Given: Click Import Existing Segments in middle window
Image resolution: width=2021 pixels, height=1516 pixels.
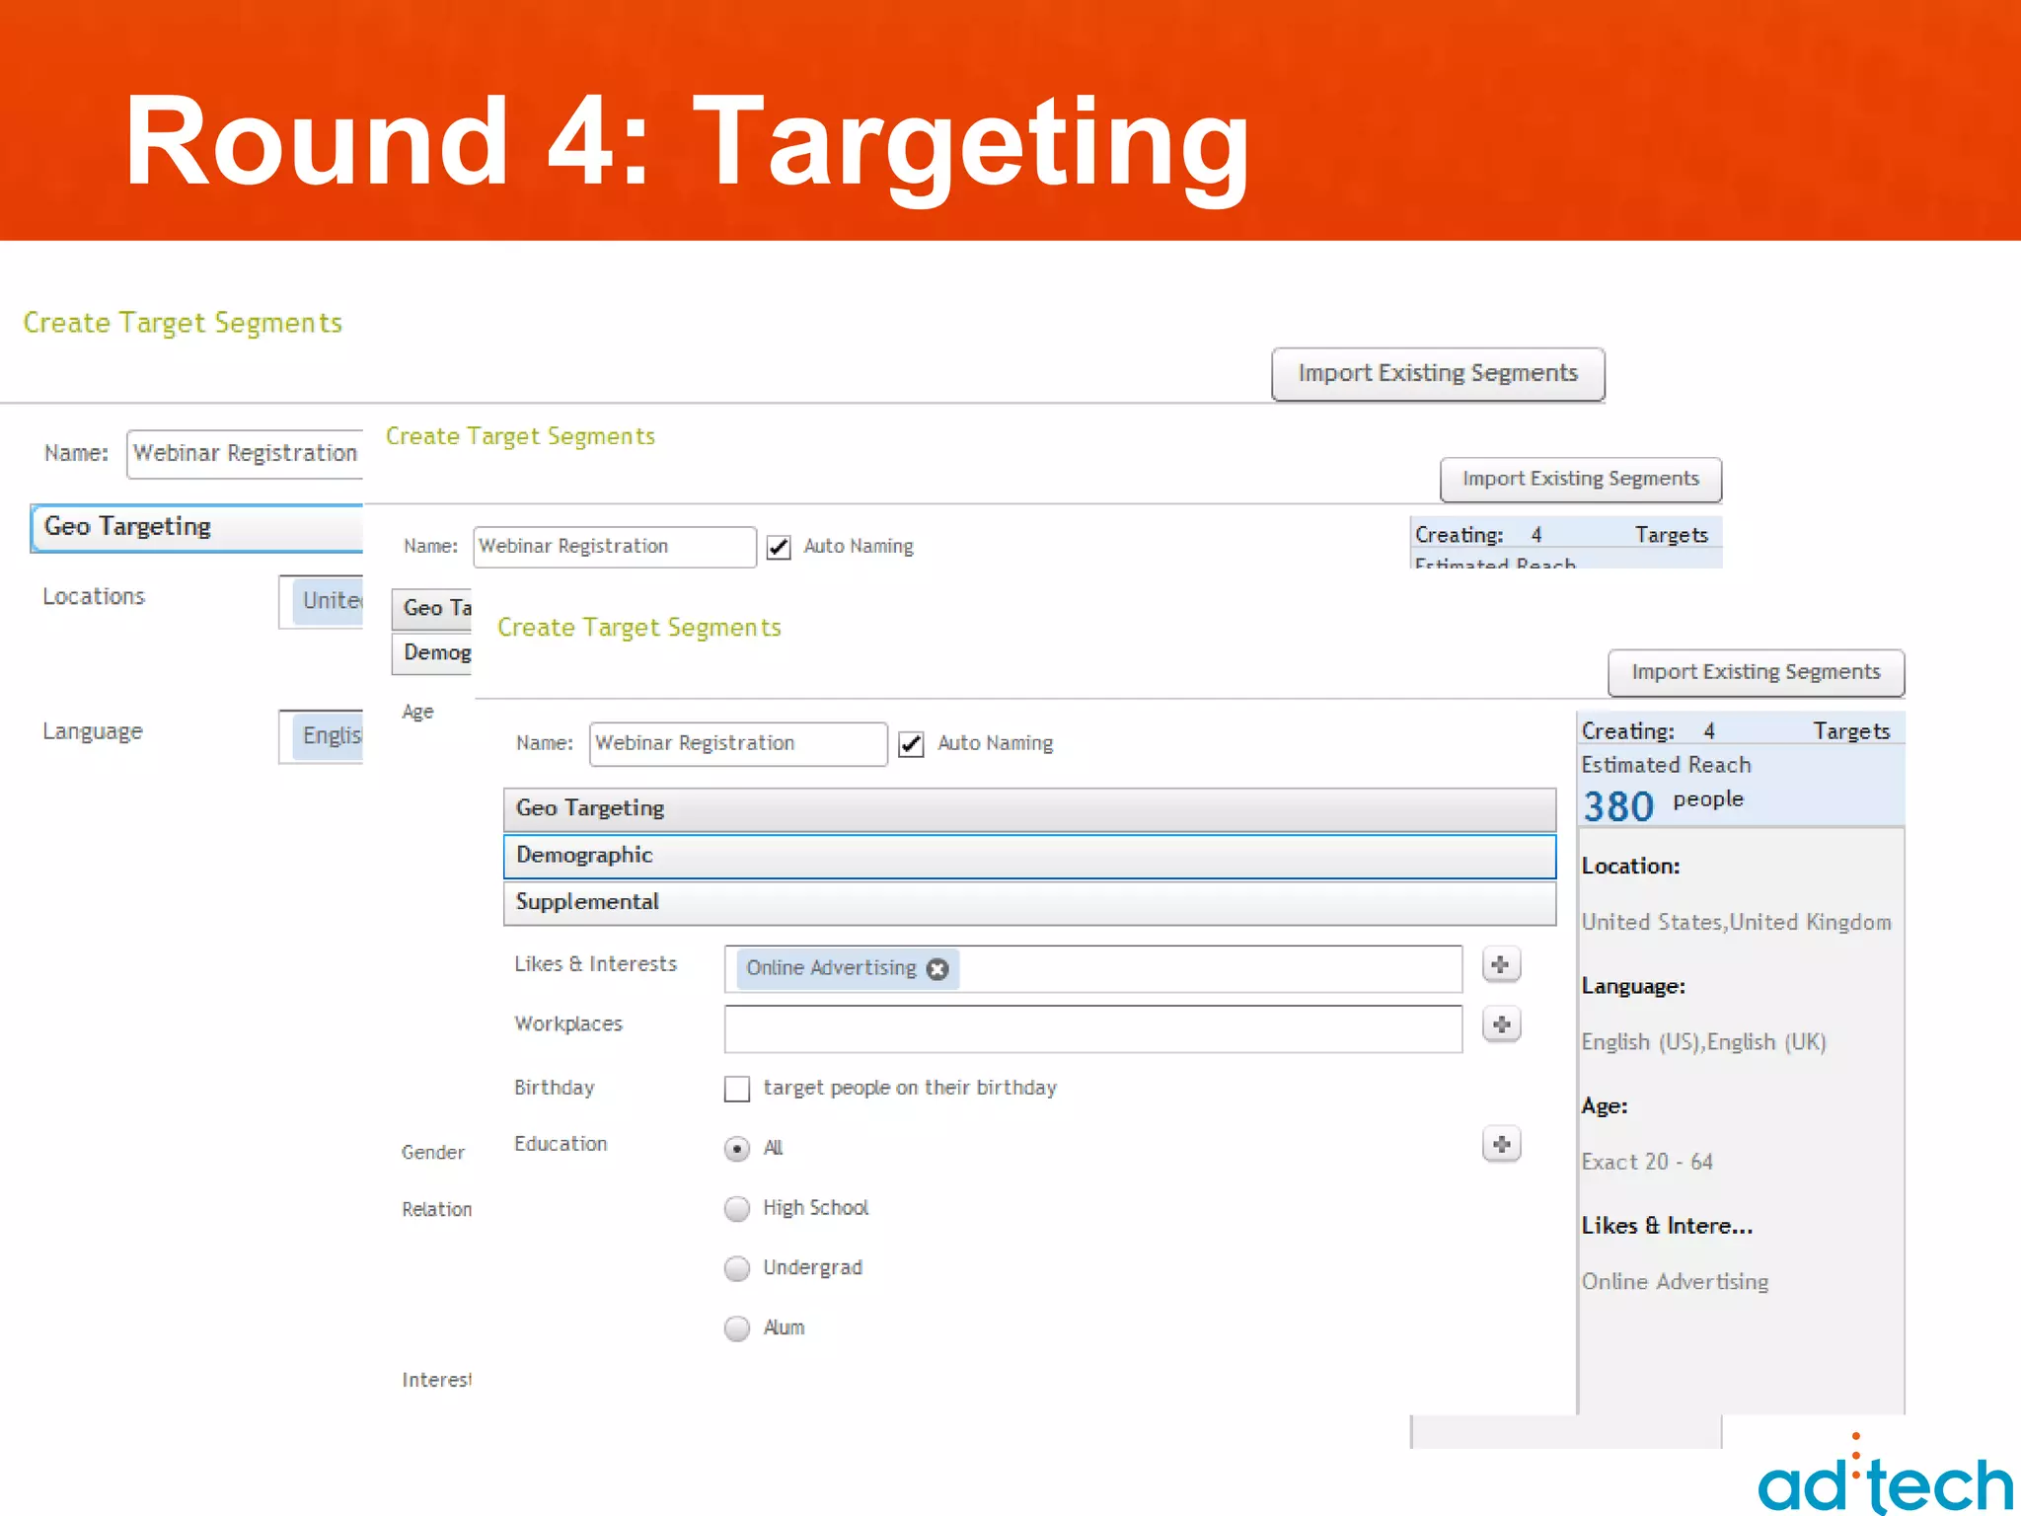Looking at the screenshot, I should click(x=1581, y=479).
